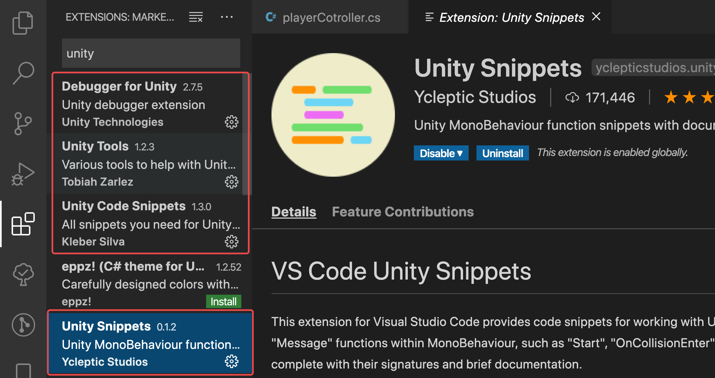Open the Explorer view in activity bar

[23, 23]
